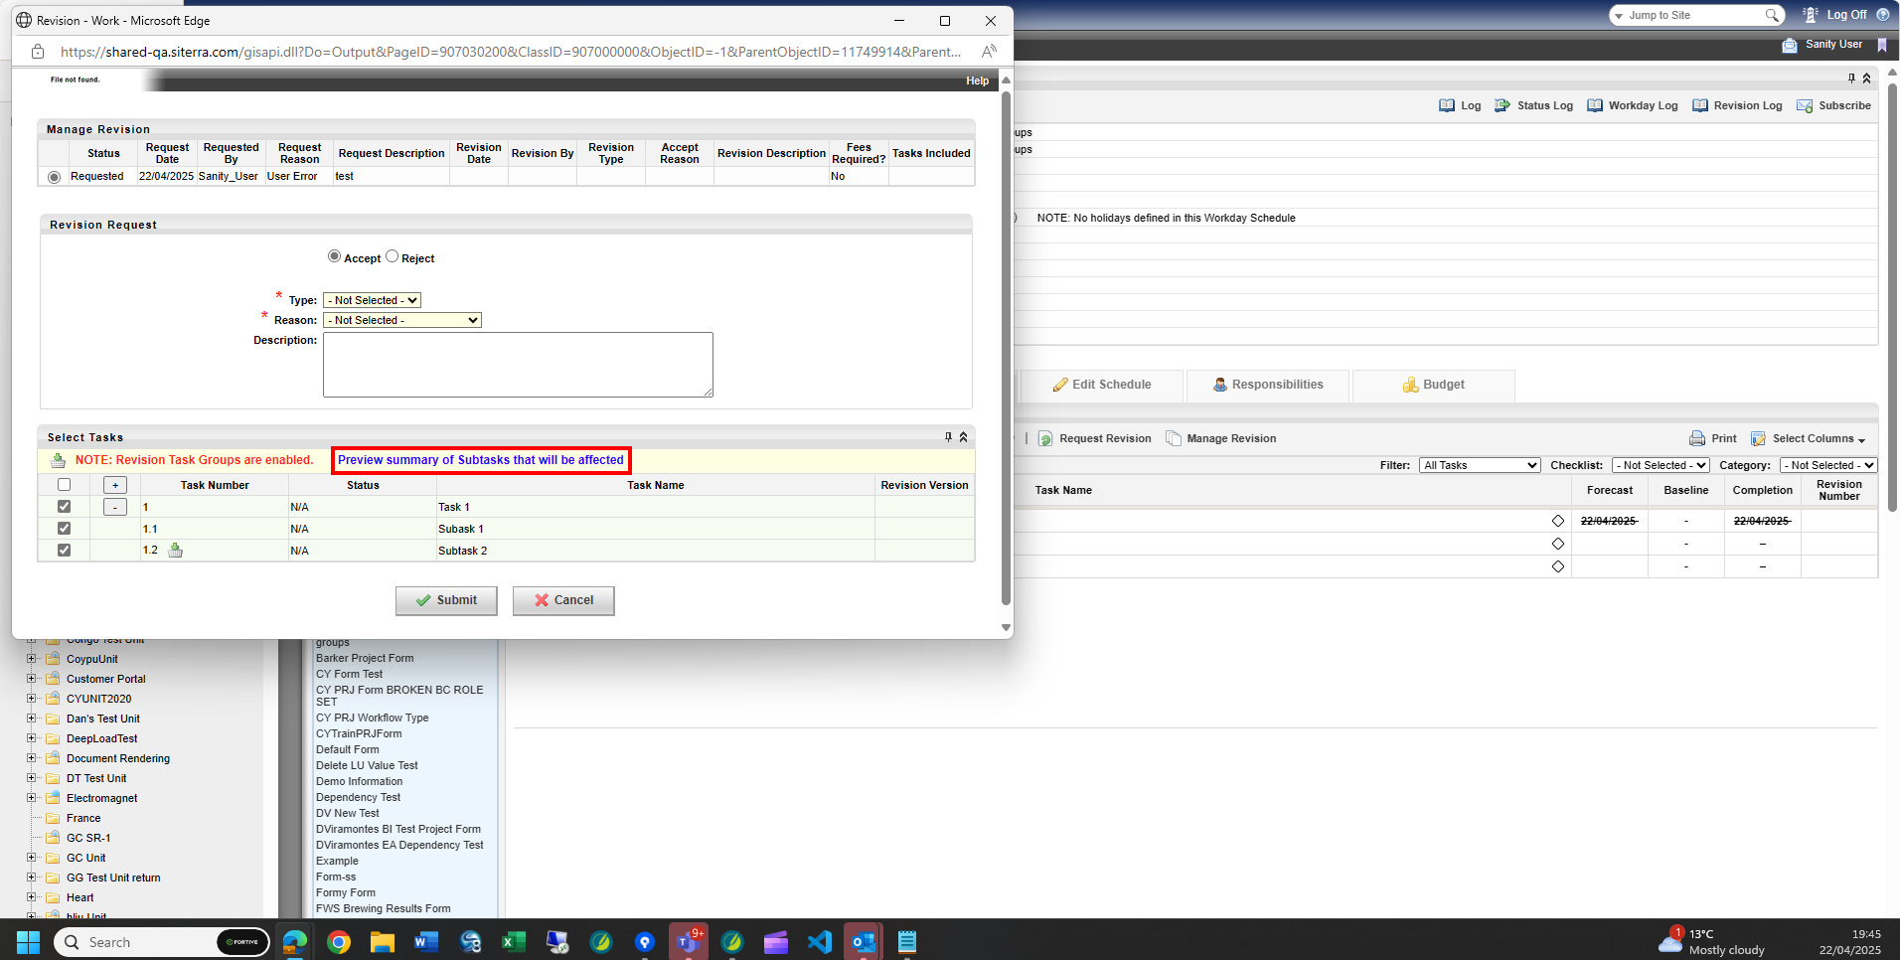Screen dimensions: 1900x960
Task: Submit the revision request
Action: 445,600
